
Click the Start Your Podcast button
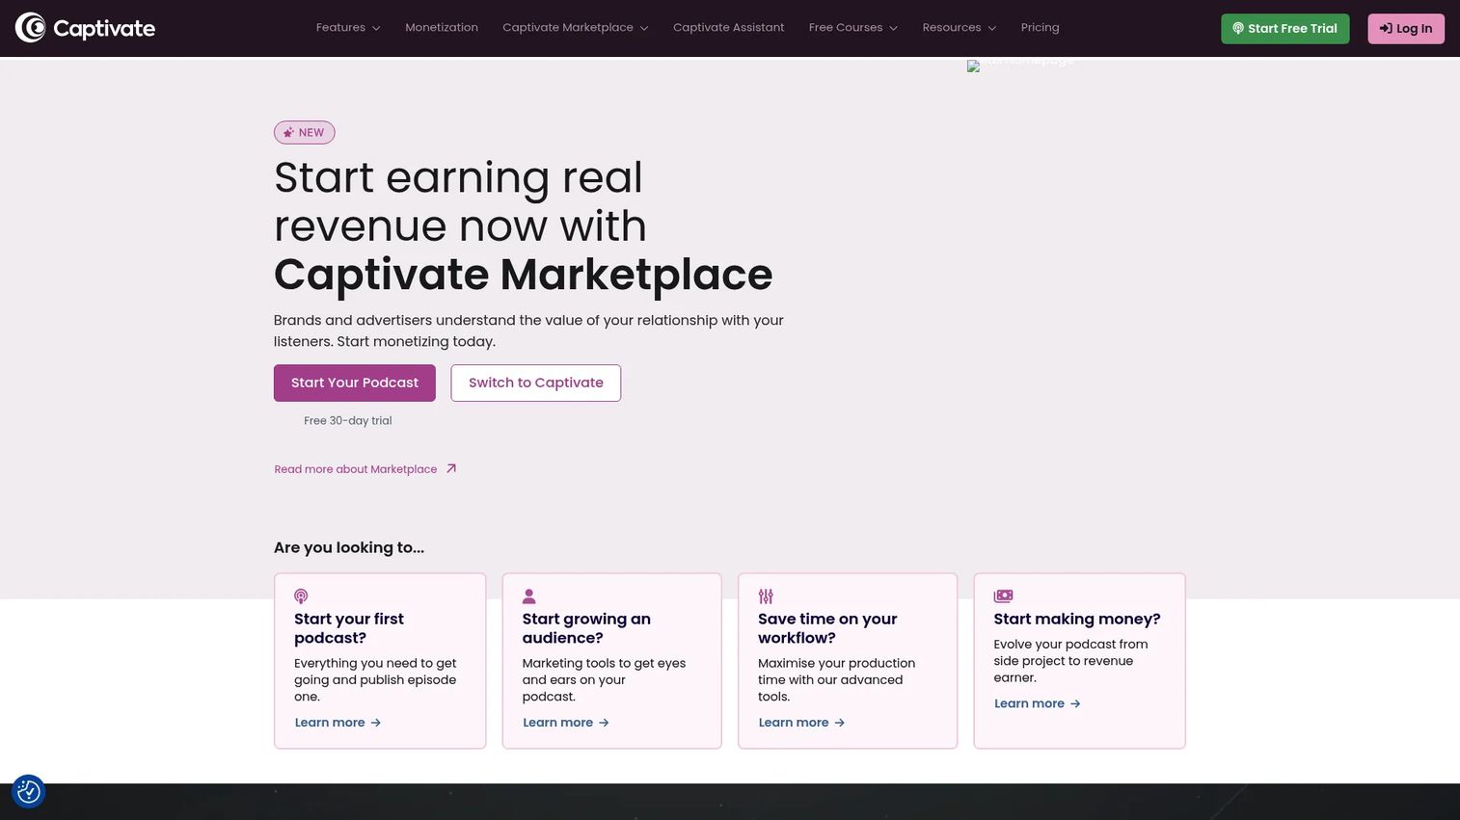coord(355,383)
